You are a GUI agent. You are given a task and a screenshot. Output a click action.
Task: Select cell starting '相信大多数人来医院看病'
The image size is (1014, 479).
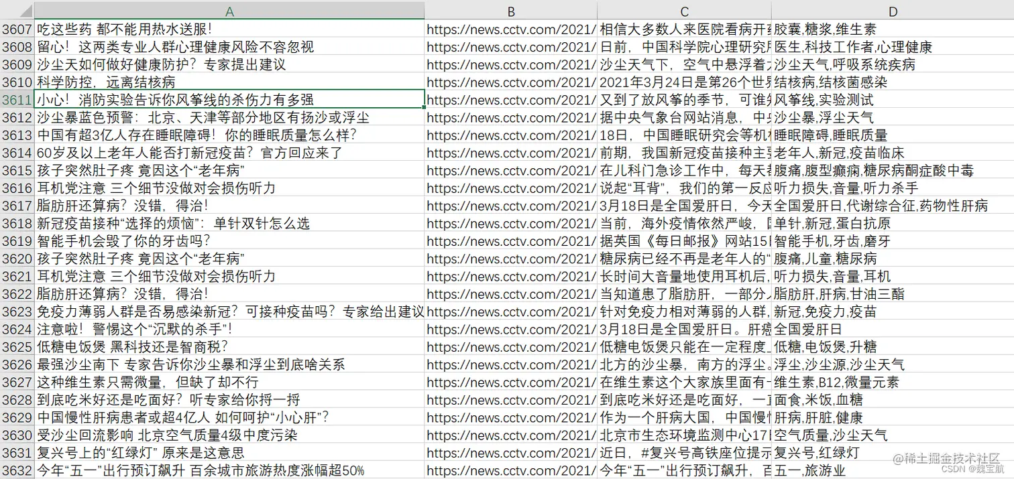[x=684, y=29]
